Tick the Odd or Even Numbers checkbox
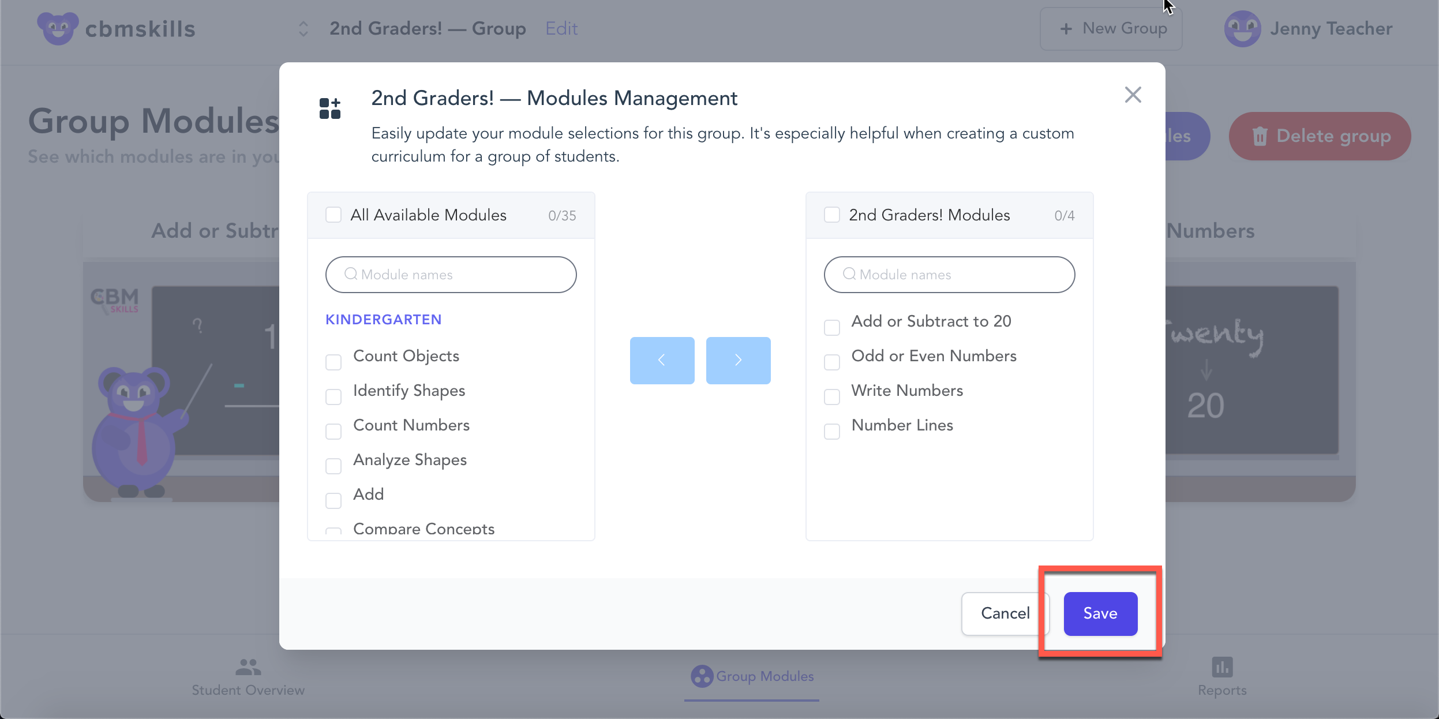This screenshot has height=719, width=1439. (x=831, y=362)
